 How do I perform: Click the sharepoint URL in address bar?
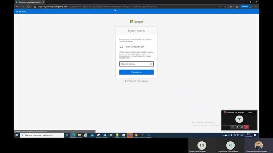97,7
